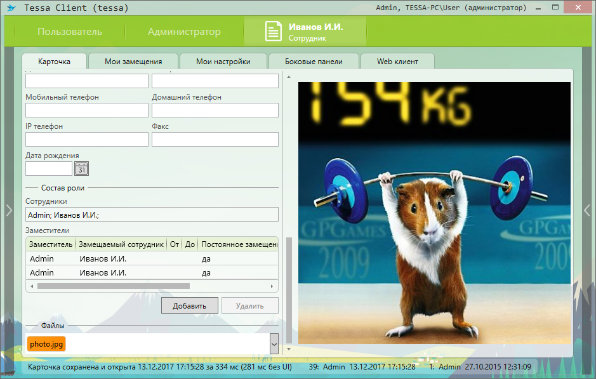
Task: Focus the Факс input field
Action: pos(215,140)
